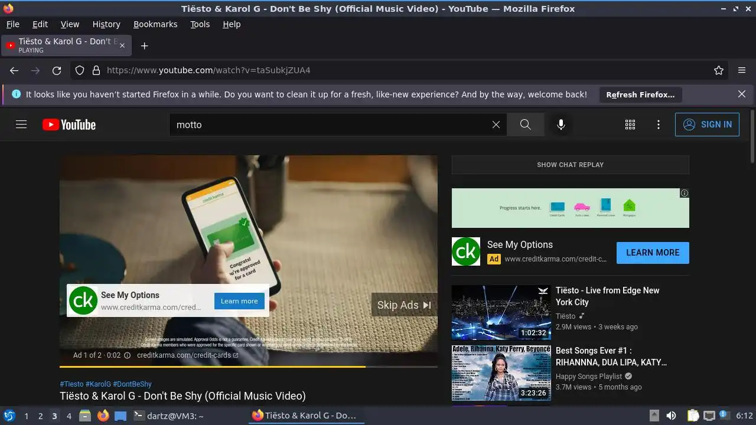Screen dimensions: 756x425
Task: Open Best Songs Ever #1 thumbnail
Action: point(501,373)
